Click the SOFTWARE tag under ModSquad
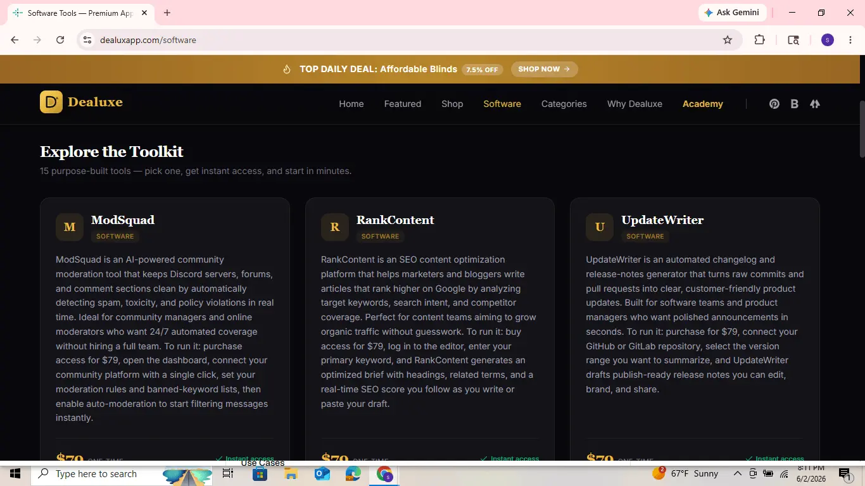 (x=115, y=236)
